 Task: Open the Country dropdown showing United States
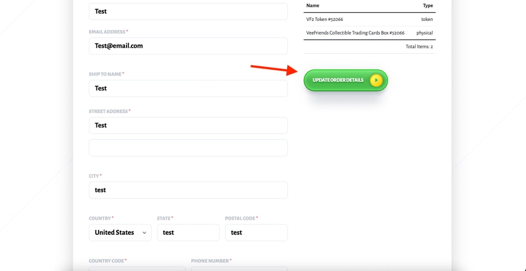pos(121,233)
